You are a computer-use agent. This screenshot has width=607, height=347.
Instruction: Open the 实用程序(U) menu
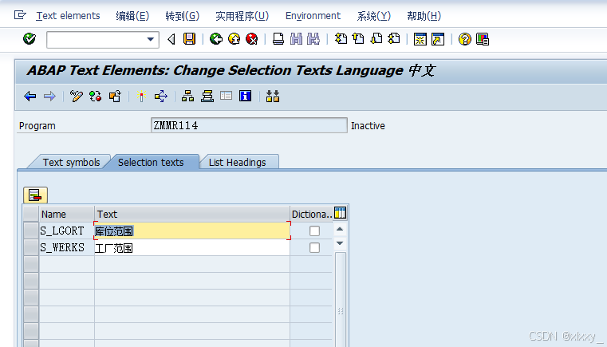point(242,16)
